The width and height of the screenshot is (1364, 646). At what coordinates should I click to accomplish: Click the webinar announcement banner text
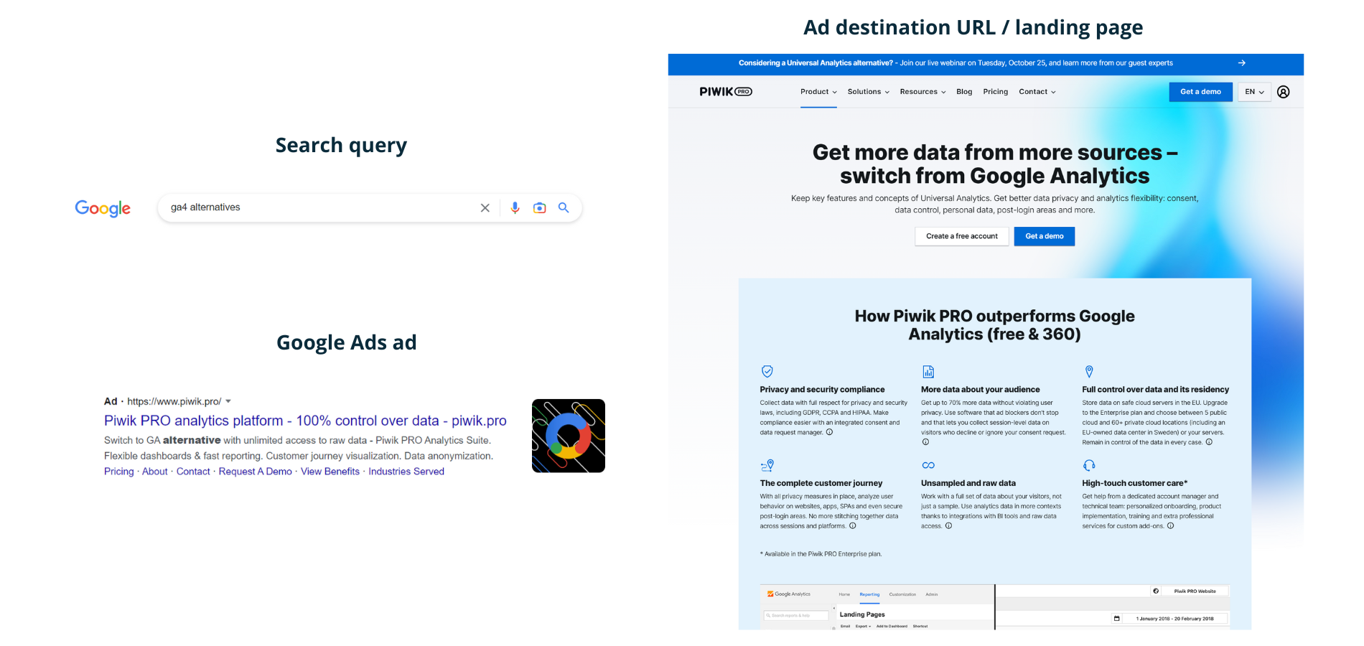click(956, 63)
